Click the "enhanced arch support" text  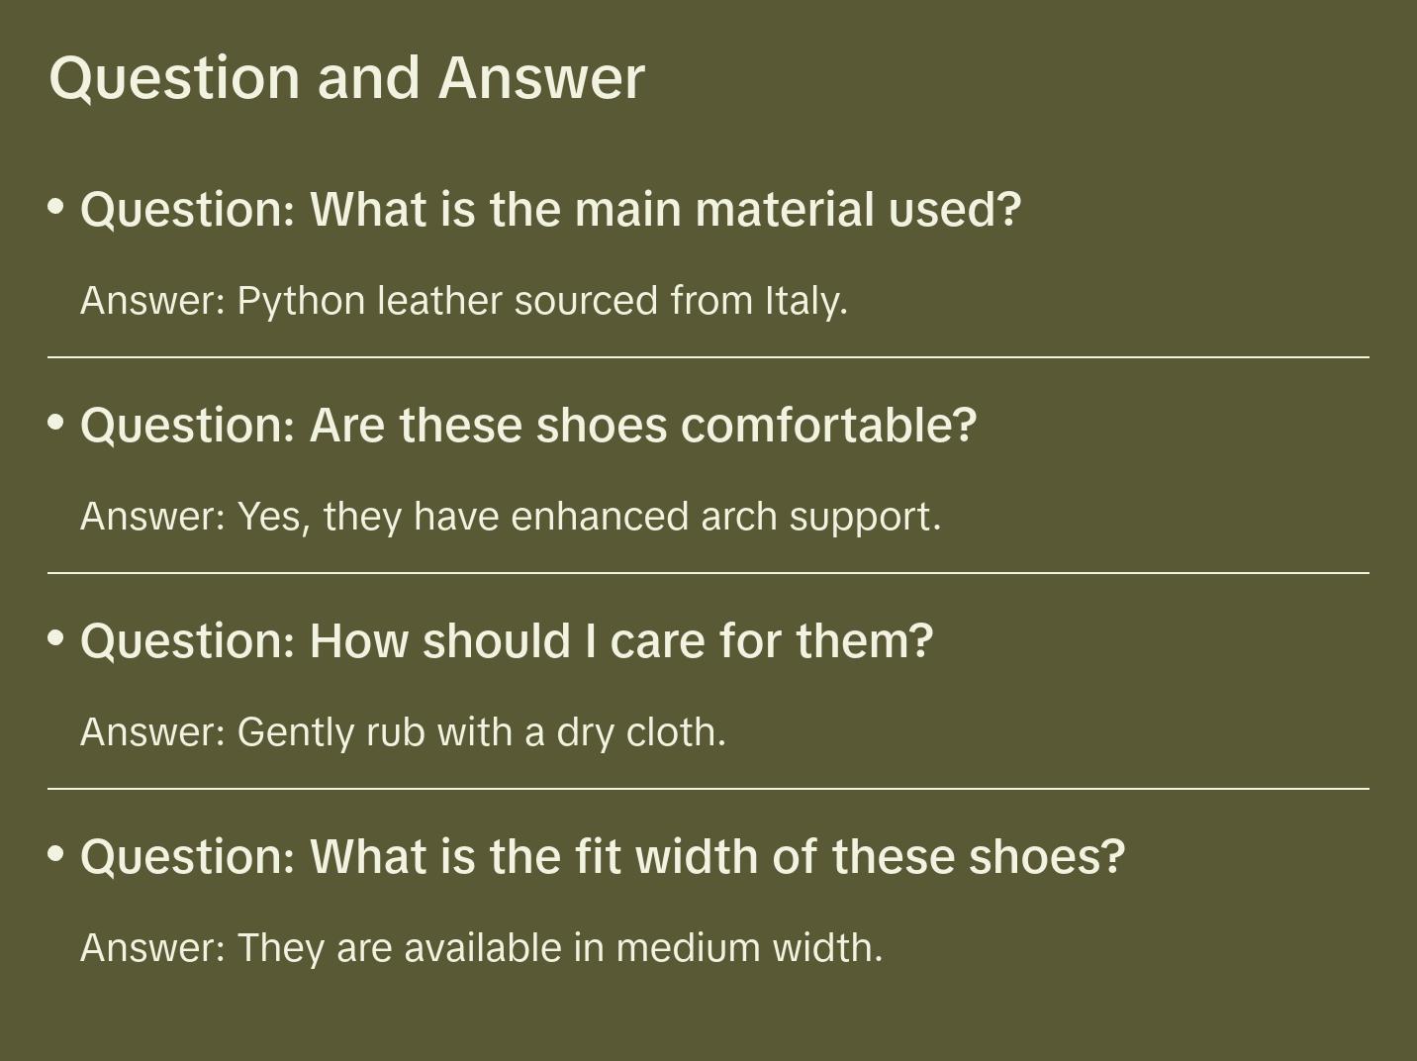(724, 517)
